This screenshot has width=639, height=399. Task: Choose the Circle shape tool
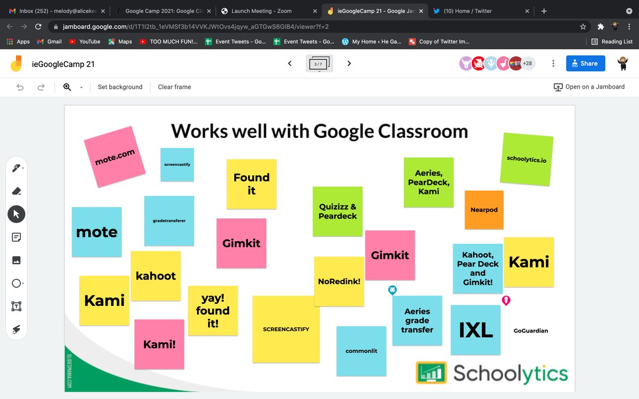[17, 284]
